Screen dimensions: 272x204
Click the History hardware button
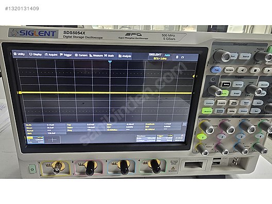pos(243,111)
